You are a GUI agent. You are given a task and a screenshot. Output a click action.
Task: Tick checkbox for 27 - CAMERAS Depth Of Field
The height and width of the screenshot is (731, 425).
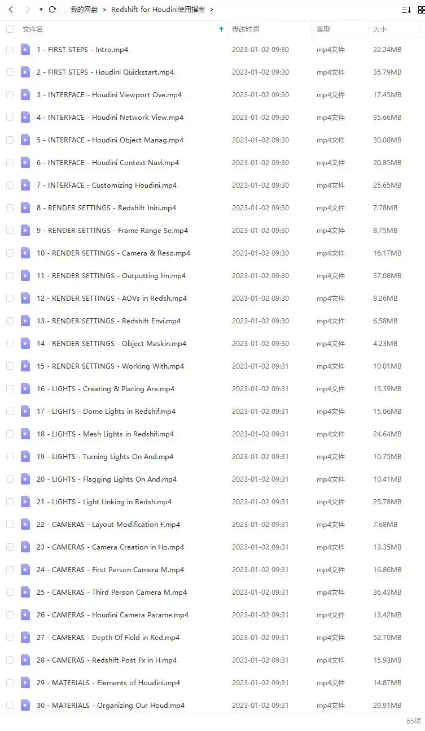point(10,638)
